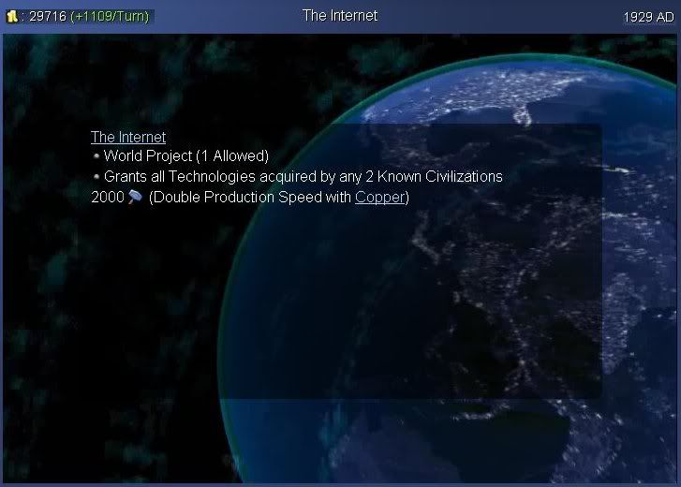Click the 2000 production cost value
This screenshot has height=487, width=681.
tap(108, 197)
